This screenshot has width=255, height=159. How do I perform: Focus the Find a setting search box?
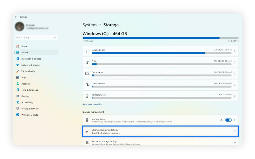[36, 37]
